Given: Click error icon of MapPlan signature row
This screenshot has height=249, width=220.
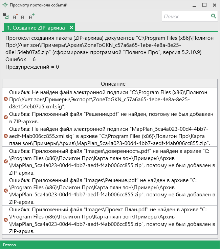Looking at the screenshot, I should (x=5, y=136).
